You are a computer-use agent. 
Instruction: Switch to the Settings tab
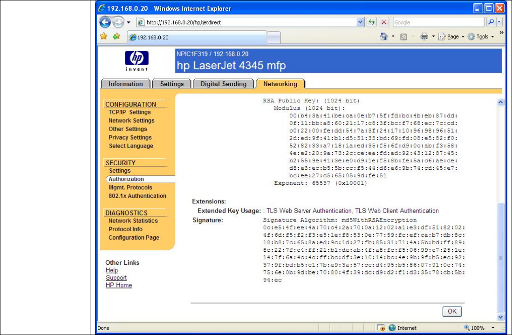tap(172, 84)
